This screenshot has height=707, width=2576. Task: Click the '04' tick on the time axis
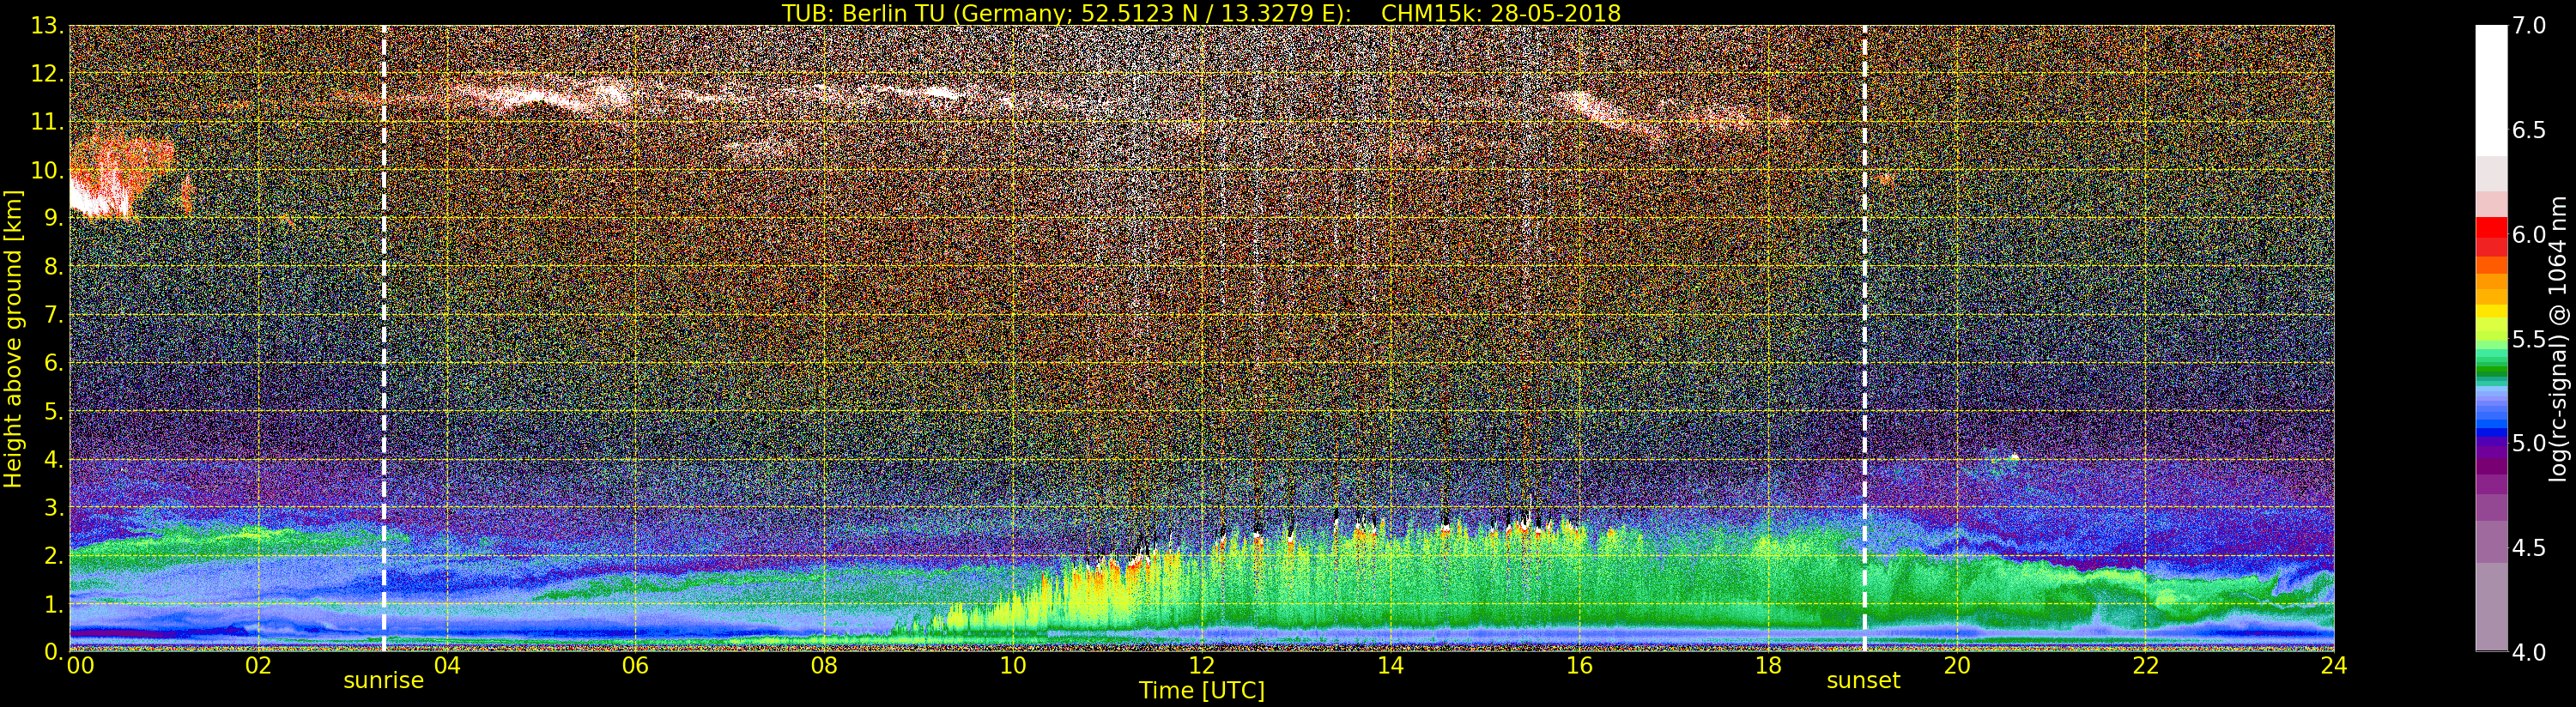point(447,665)
